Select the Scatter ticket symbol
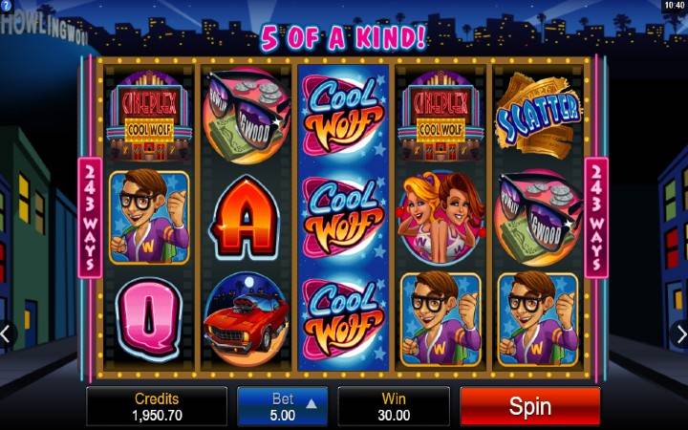The width and height of the screenshot is (688, 430). click(538, 115)
